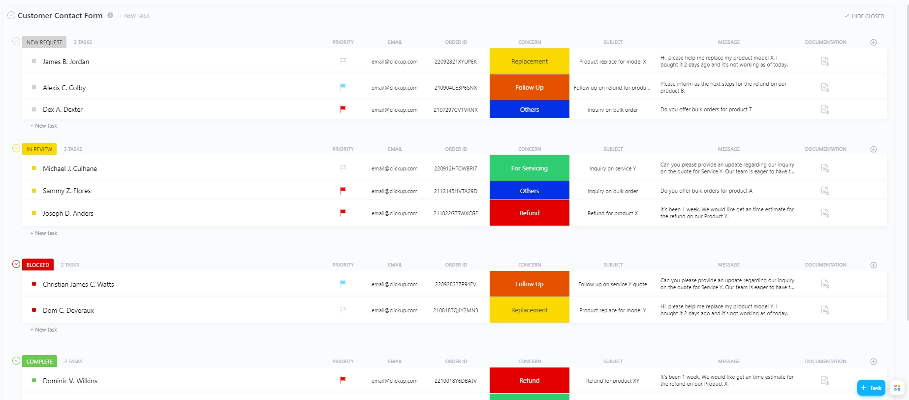Toggle status square for James B. Jordan
The image size is (909, 400).
[x=34, y=61]
